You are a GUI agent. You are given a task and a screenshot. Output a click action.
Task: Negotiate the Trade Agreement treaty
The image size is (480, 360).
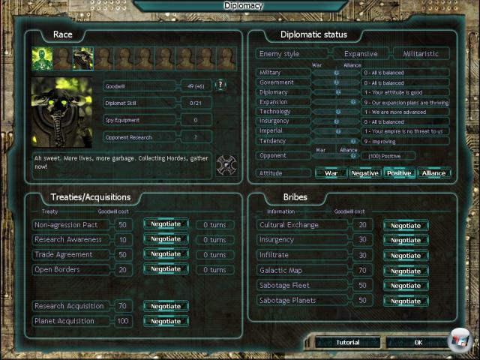point(166,254)
